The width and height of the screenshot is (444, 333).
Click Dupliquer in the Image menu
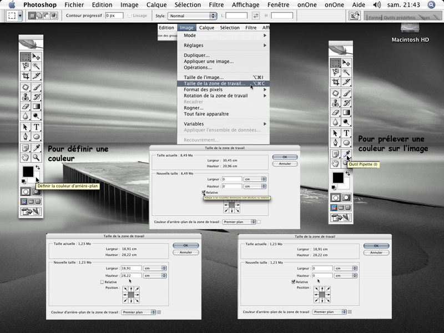click(x=223, y=55)
